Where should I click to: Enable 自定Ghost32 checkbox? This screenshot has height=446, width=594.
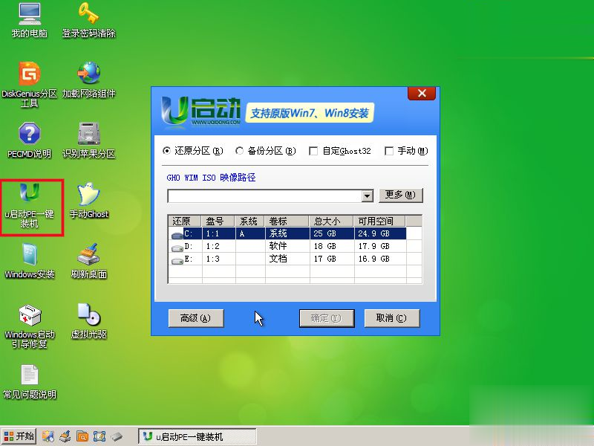313,151
